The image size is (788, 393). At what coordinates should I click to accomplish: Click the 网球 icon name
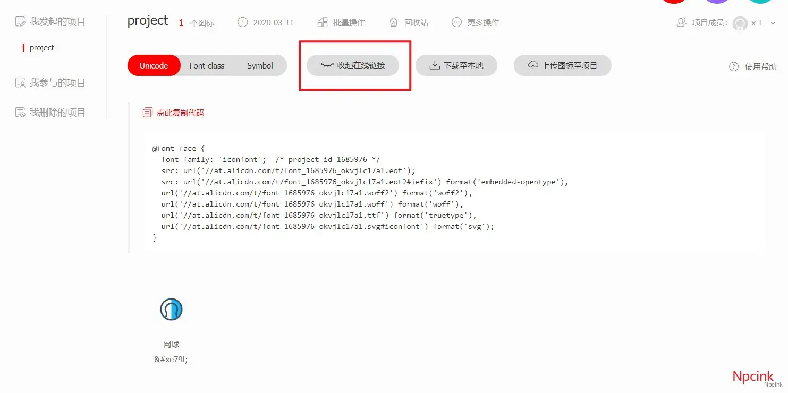pos(171,345)
